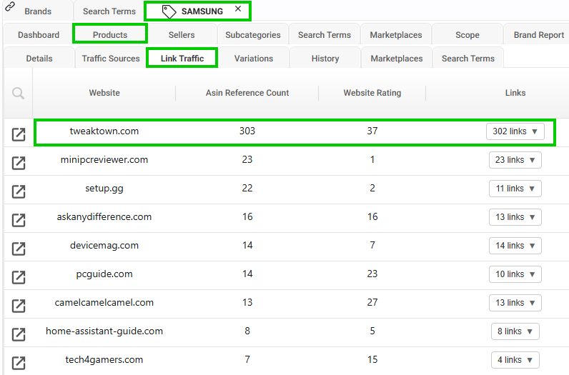This screenshot has width=569, height=375.
Task: Open askanydifference.com external link icon
Action: [x=19, y=220]
